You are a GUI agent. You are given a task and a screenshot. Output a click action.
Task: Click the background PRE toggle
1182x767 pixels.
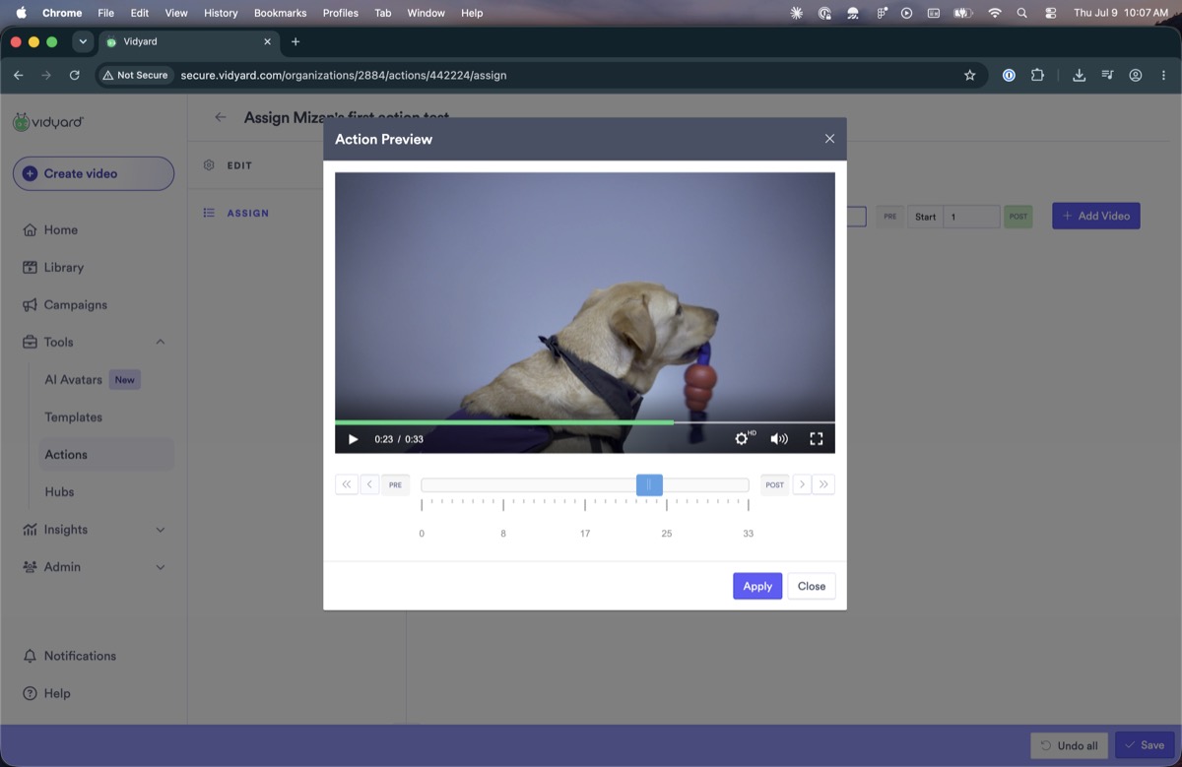coord(890,217)
